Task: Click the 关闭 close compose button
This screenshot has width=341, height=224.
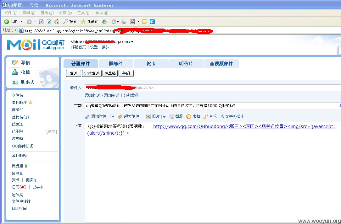Action: click(x=126, y=73)
